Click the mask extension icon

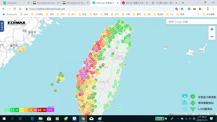pos(194,9)
